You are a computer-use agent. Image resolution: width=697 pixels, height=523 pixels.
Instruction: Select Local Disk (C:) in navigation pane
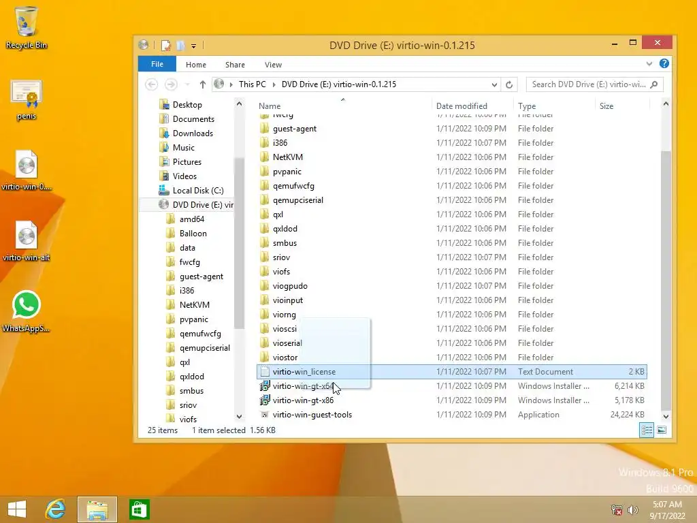pos(197,191)
